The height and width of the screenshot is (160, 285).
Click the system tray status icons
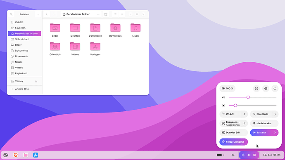[249, 155]
